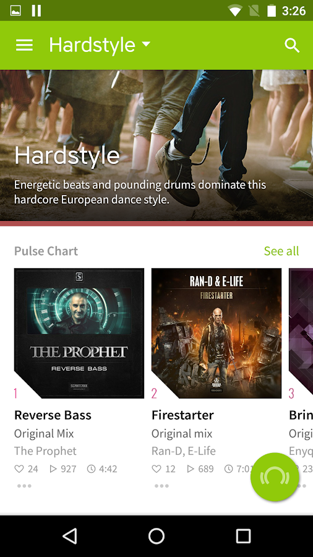Open Ran-D & E-Life Firestarter cover
313x557 pixels.
pyautogui.click(x=217, y=333)
